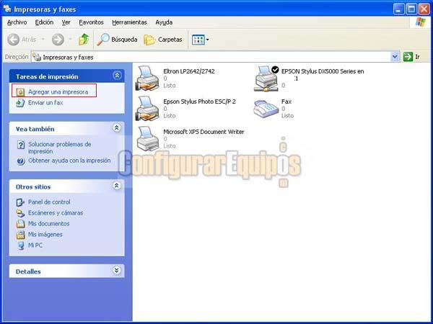The image size is (433, 324).
Task: Click the Mis documentos folder icon
Action: 20,224
